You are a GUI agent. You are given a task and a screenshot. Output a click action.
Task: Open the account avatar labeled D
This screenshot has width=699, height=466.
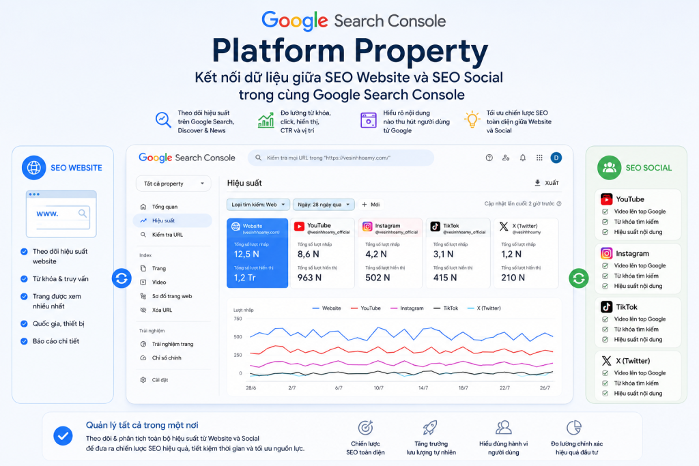click(x=556, y=158)
